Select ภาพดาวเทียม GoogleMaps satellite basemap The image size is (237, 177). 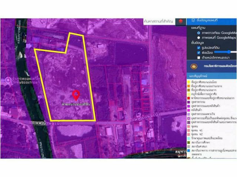198,33
